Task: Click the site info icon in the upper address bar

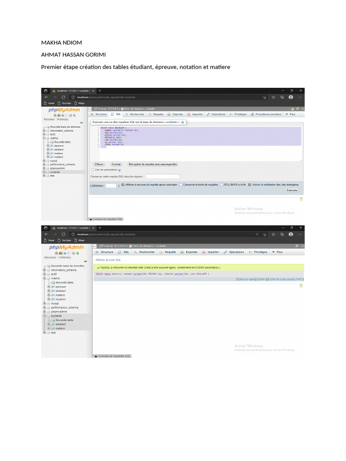Action: 73,97
